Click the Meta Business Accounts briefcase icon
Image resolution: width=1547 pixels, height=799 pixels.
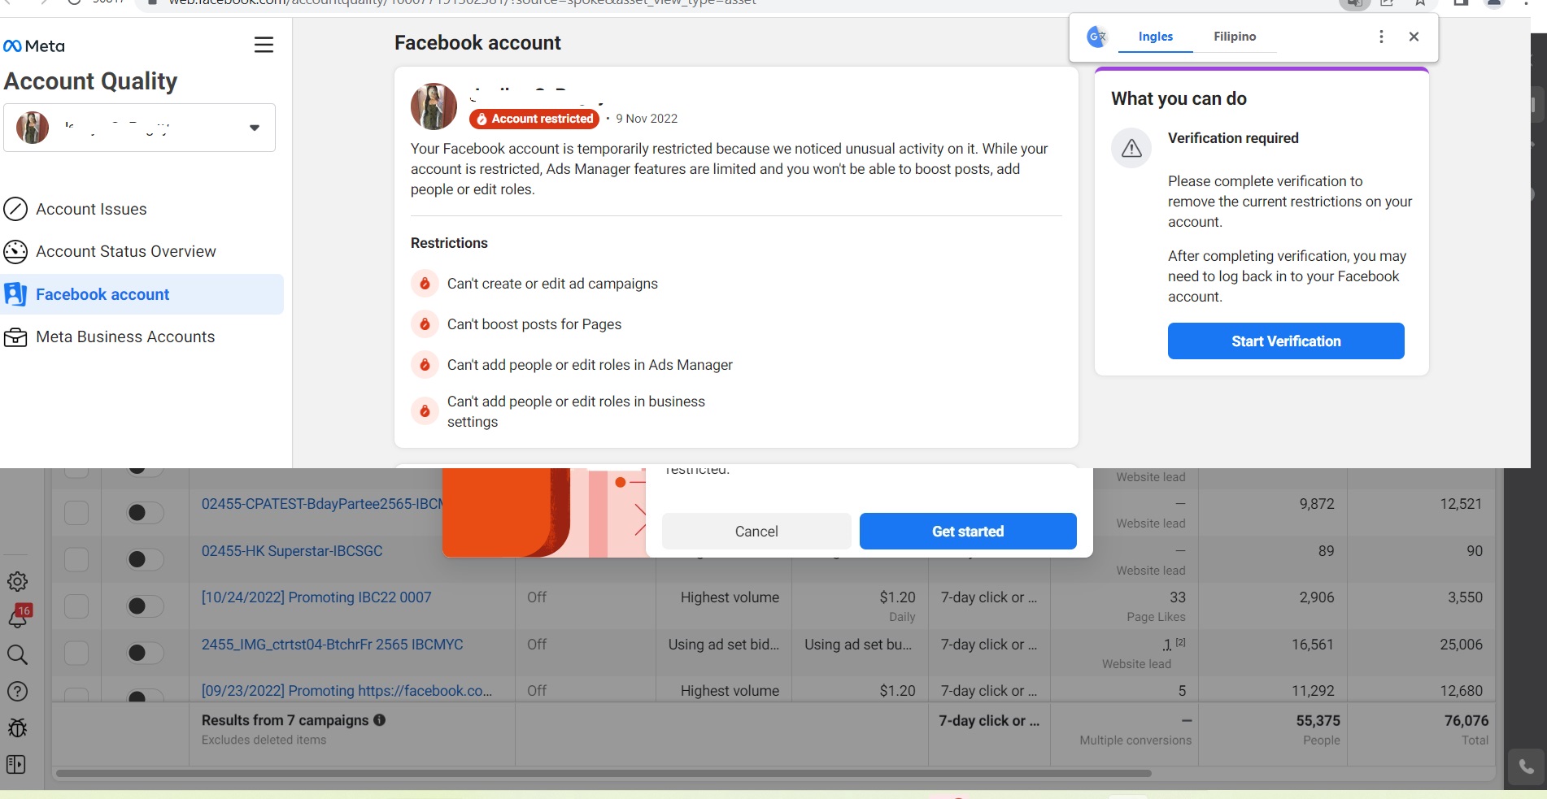(15, 337)
